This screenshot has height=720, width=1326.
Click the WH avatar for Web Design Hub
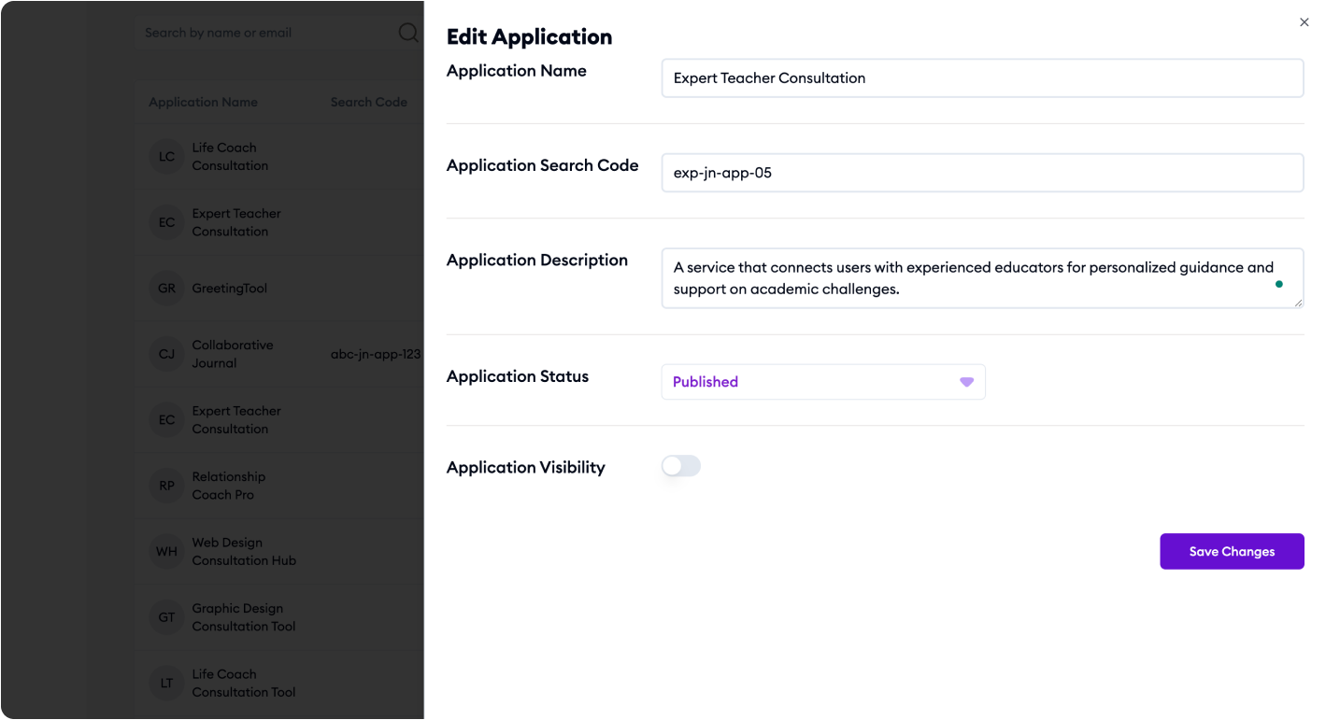167,552
